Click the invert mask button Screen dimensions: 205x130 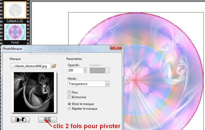pyautogui.click(x=20, y=120)
